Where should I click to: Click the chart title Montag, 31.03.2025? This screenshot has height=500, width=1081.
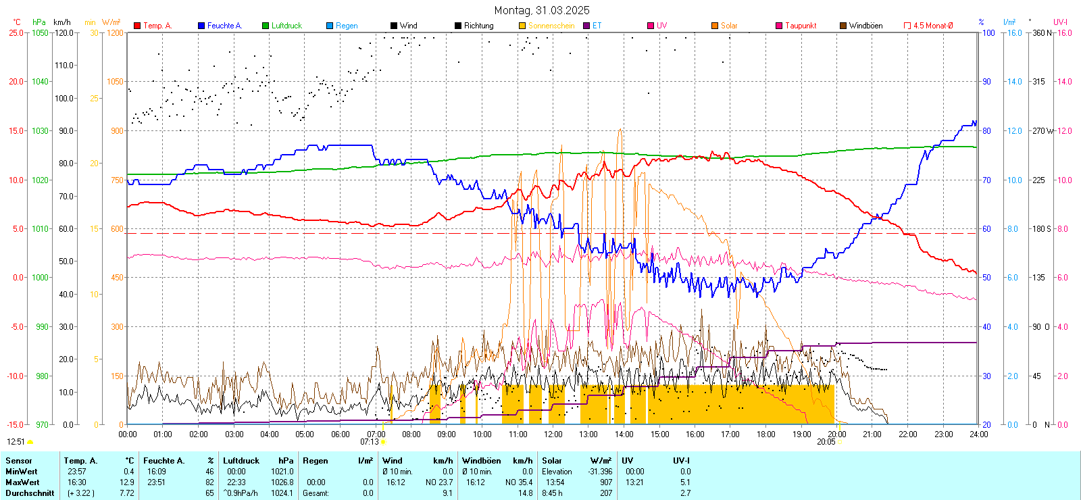541,10
